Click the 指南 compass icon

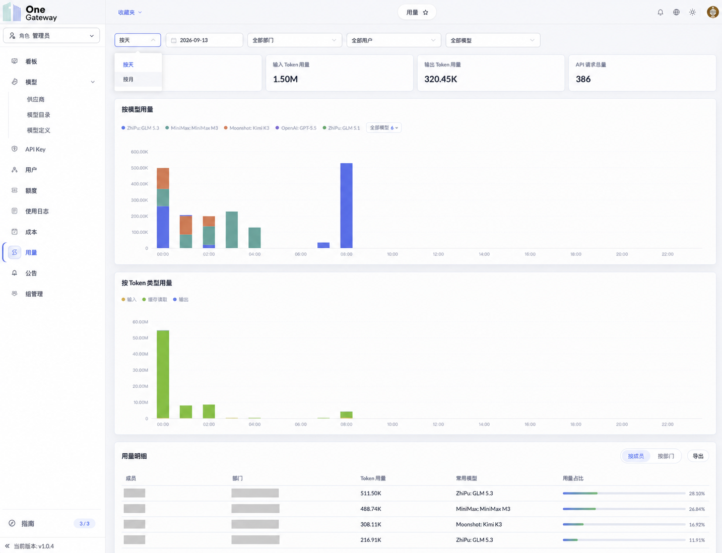tap(12, 523)
